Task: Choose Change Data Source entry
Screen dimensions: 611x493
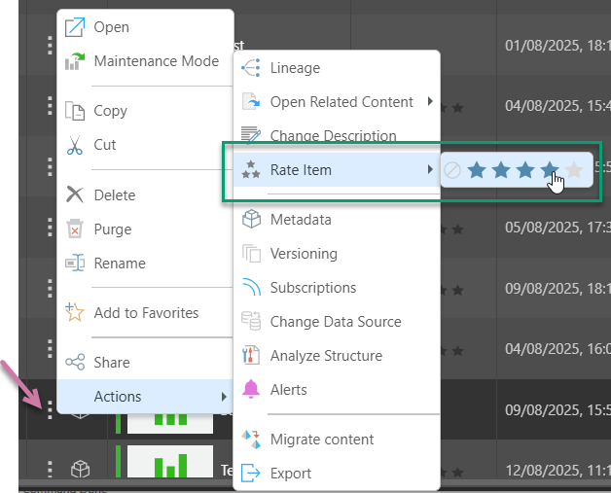Action: tap(335, 322)
